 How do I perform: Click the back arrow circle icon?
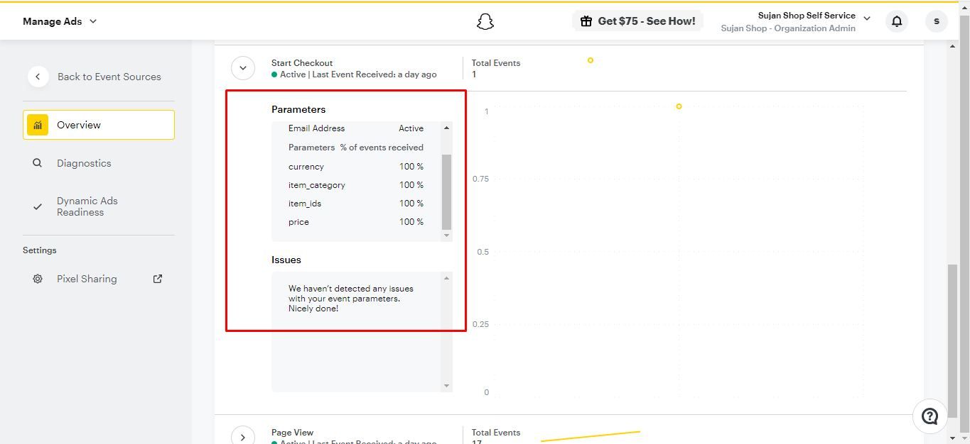click(38, 77)
